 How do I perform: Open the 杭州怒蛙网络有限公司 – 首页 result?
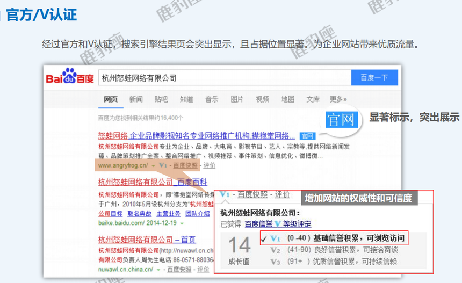147,240
